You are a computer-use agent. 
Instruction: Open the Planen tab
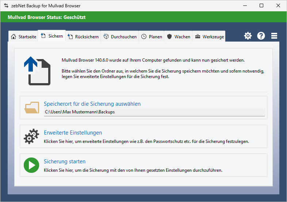[x=152, y=36]
